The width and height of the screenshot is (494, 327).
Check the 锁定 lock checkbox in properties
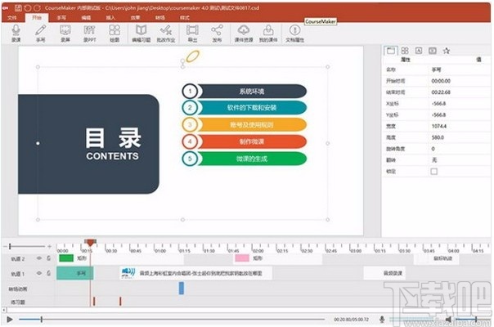pyautogui.click(x=434, y=172)
